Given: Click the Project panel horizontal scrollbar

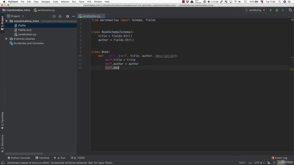Looking at the screenshot, I should (x=24, y=154).
